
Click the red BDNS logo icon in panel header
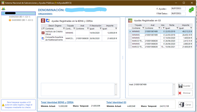43,21
